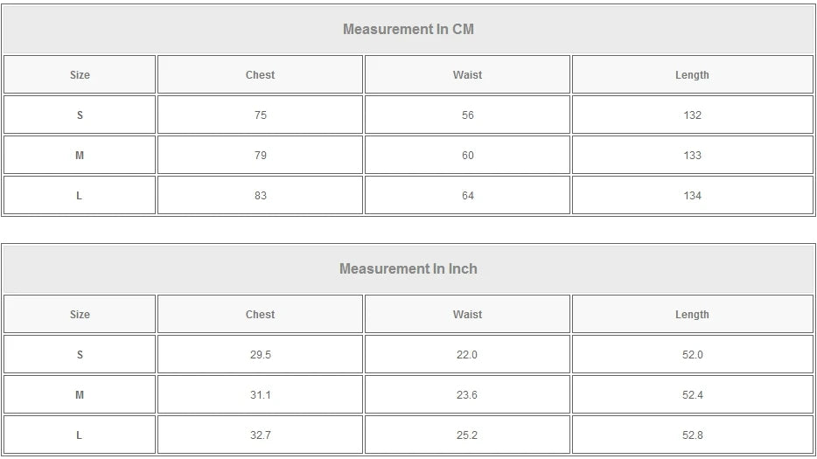Screen dimensions: 817x459
Task: Select the length value 52.8 cell
Action: 692,435
